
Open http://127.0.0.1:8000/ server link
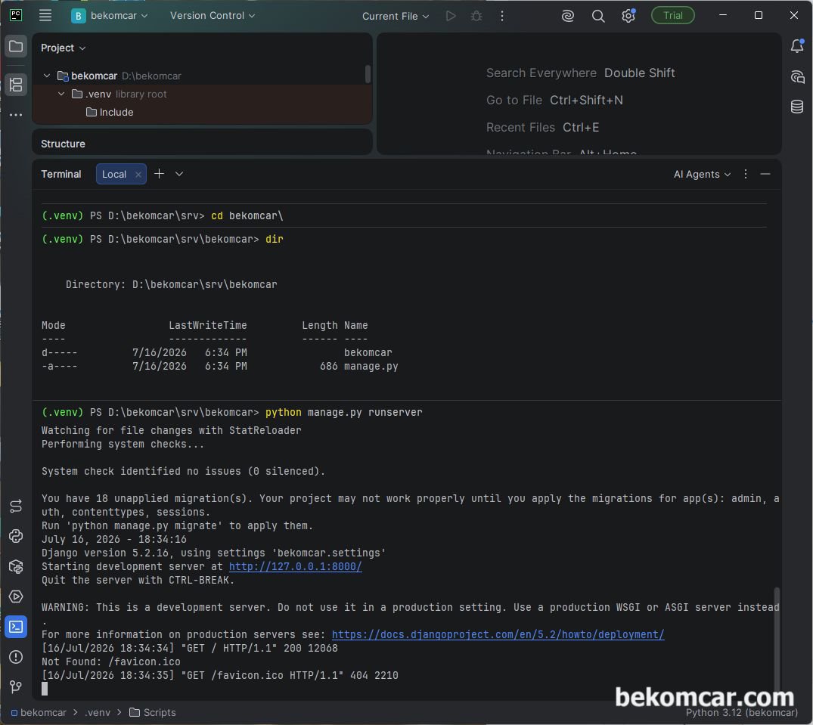point(295,566)
